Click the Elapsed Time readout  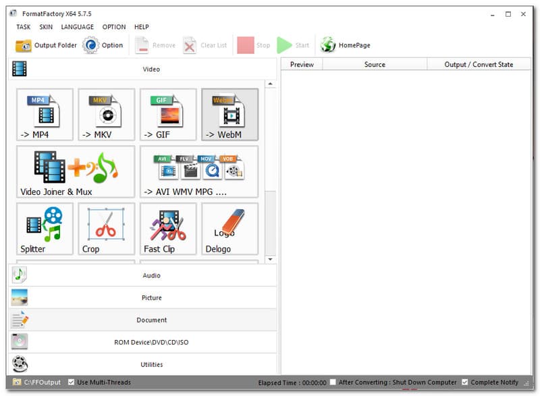pos(292,383)
